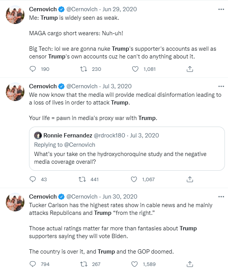Retweet the tweet with 230 retweets

84,69
